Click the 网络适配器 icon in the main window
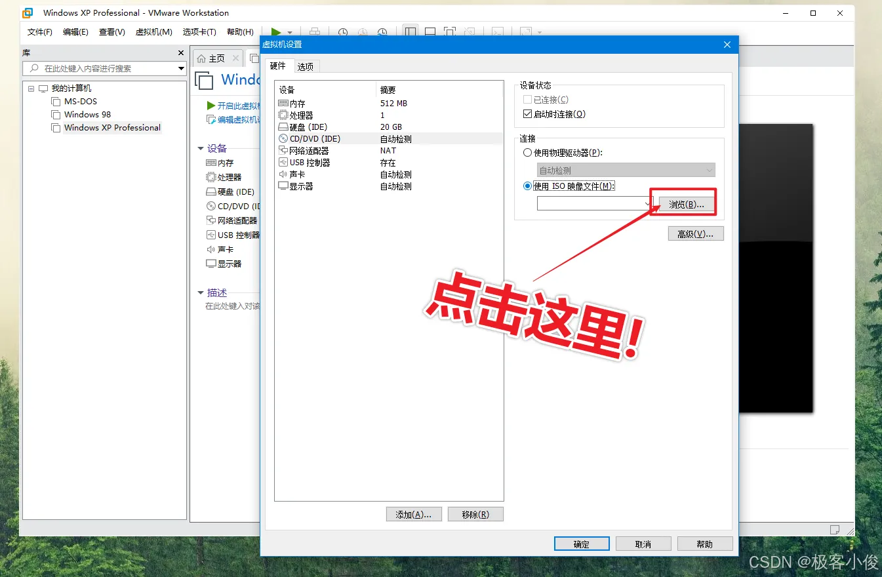Image resolution: width=882 pixels, height=577 pixels. point(211,220)
